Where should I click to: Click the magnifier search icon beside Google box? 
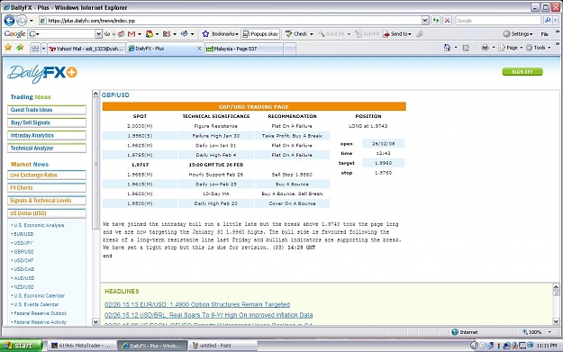click(547, 21)
